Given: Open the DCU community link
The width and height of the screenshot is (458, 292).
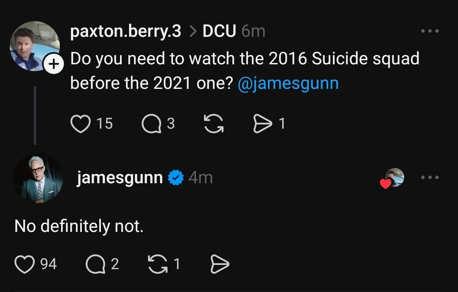Looking at the screenshot, I should click(x=219, y=31).
